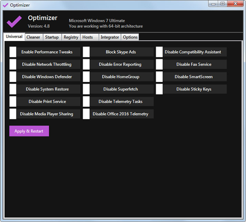
Task: Enable the Block Skype Ads option
Action: pyautogui.click(x=86, y=52)
